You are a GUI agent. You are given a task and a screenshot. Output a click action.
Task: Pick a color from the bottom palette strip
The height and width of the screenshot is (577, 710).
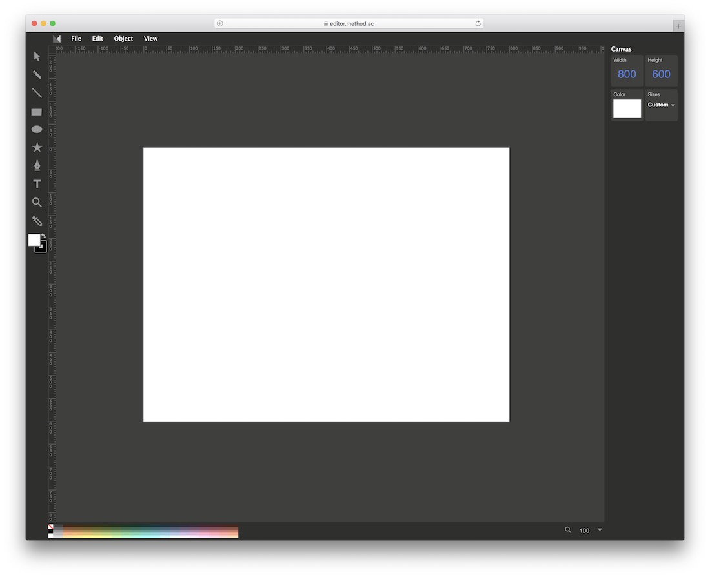(142, 532)
